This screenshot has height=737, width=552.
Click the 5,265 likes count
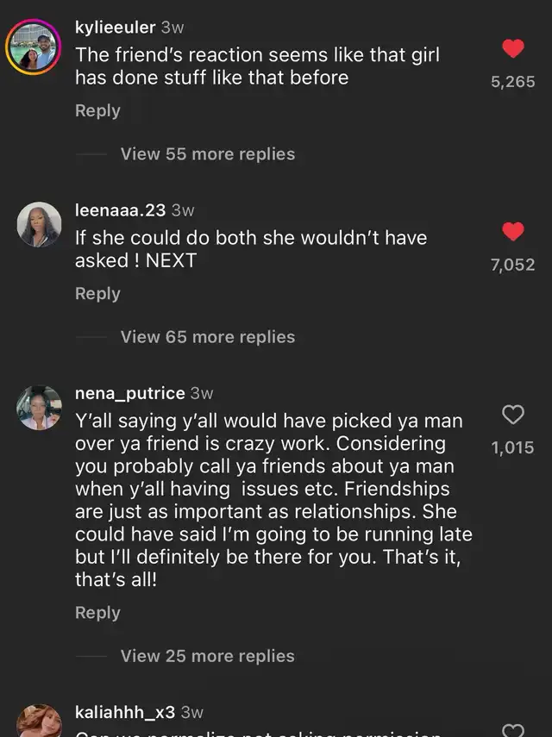tap(512, 83)
